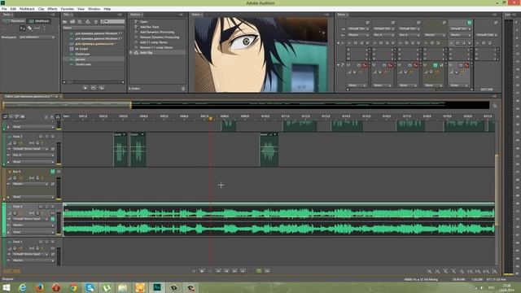Click the search field in Files panel

[112, 22]
